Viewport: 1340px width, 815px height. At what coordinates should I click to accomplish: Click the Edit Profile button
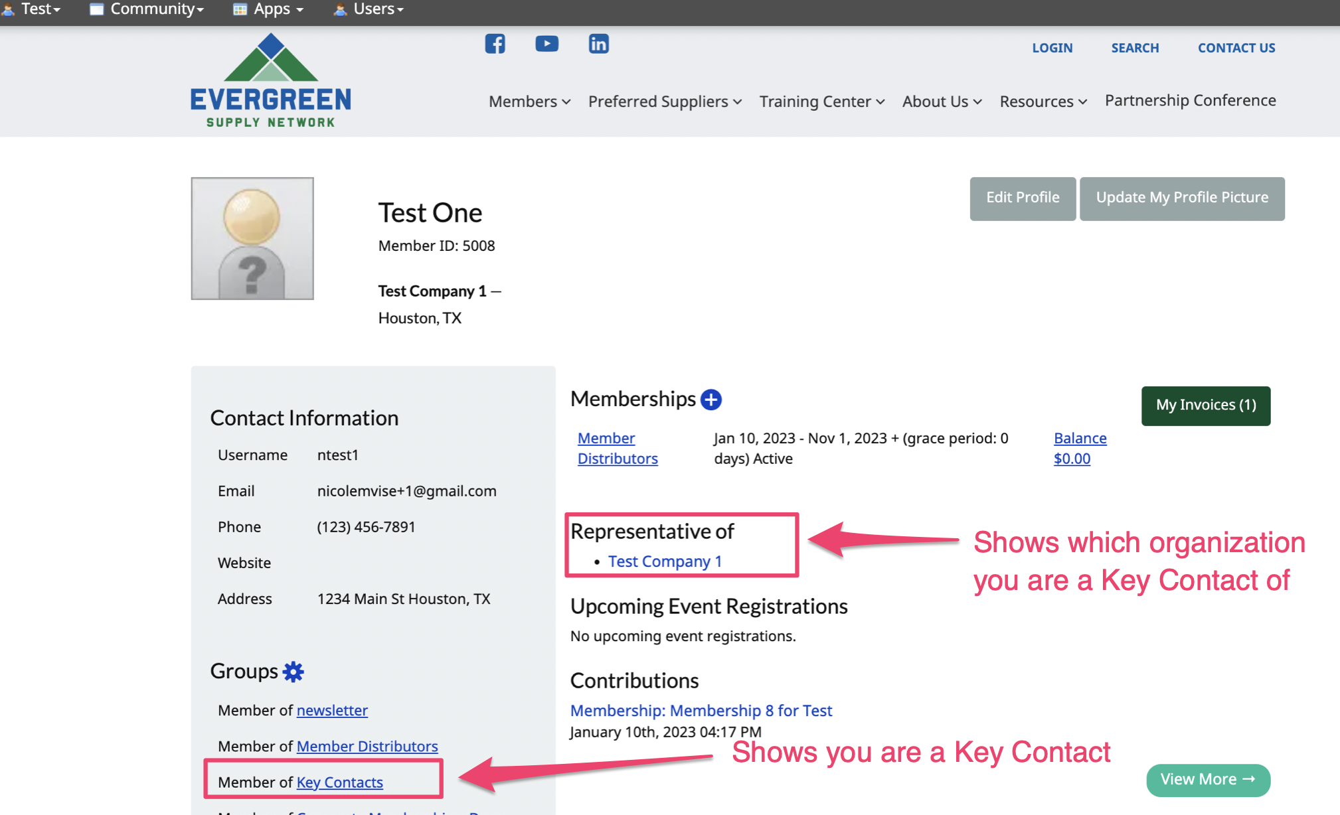click(1022, 198)
